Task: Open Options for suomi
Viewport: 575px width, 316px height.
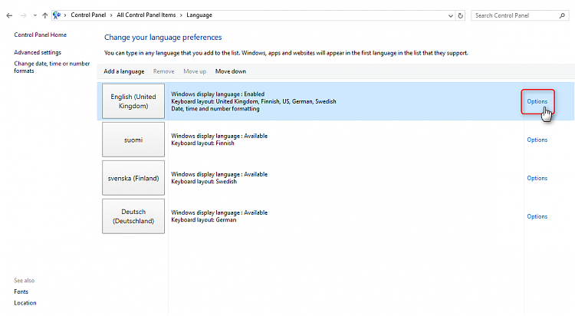Action: (x=537, y=140)
